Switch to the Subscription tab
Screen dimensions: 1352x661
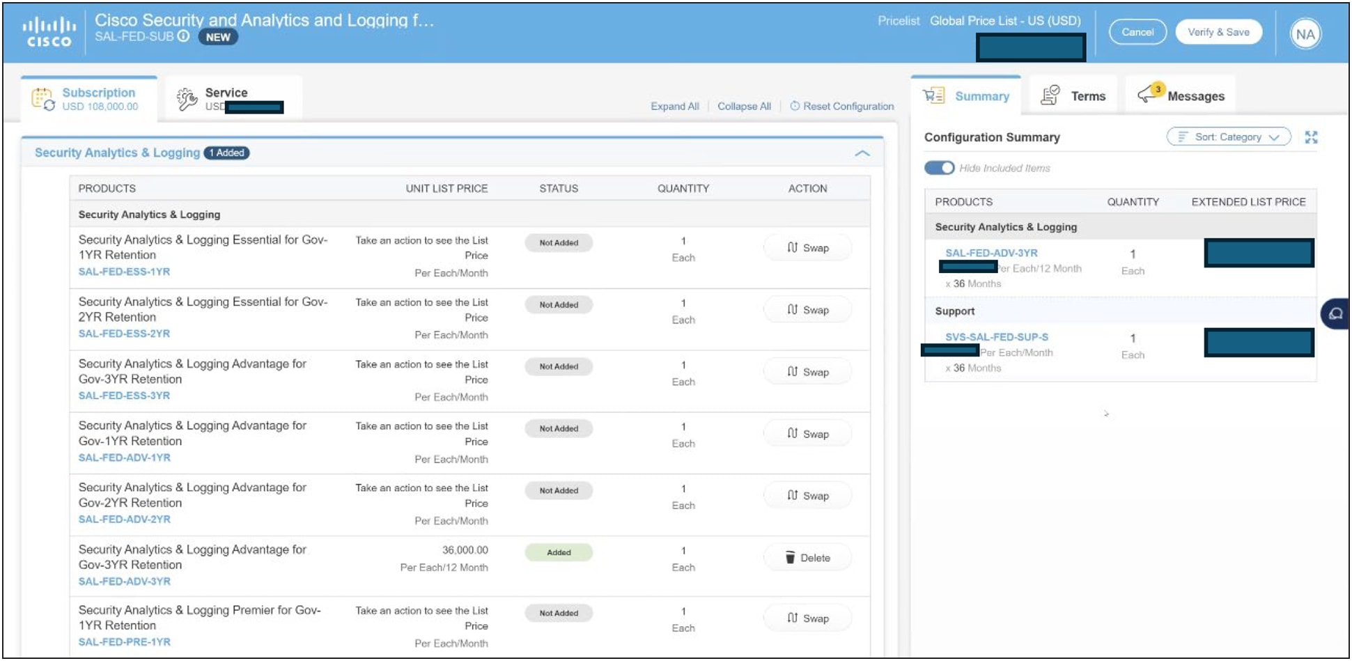click(x=89, y=99)
